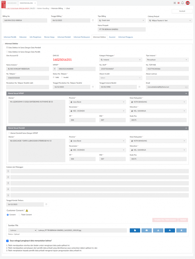Toggle the data inputter declaration checkbox
This screenshot has width=195, height=259.
7,241
